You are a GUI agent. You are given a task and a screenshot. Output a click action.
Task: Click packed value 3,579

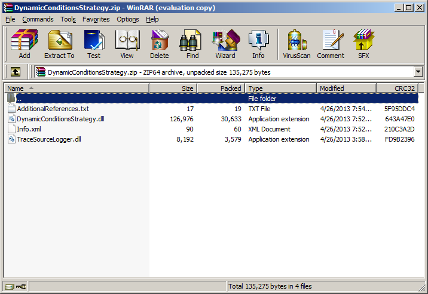click(x=233, y=139)
